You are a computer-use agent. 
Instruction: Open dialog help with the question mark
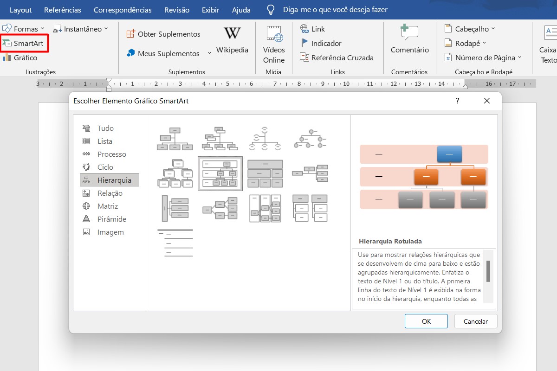[x=457, y=101]
